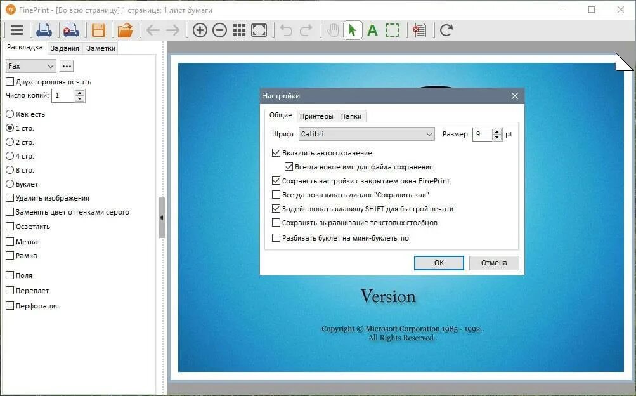Click the fit-to-page fullscreen icon
Image resolution: width=636 pixels, height=396 pixels.
coord(259,30)
